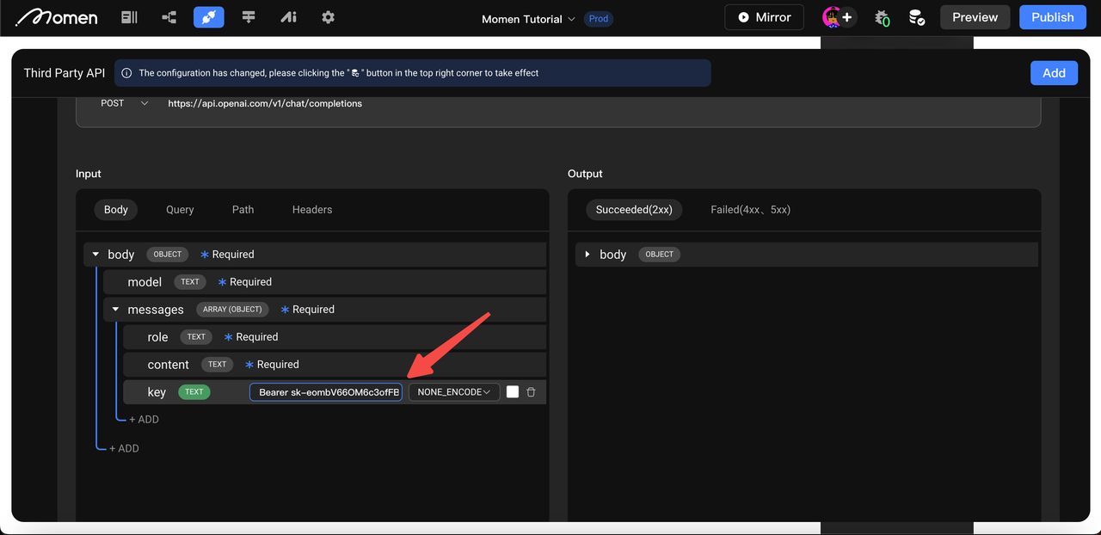This screenshot has width=1101, height=535.
Task: Toggle the required checkbox for key
Action: pos(513,392)
